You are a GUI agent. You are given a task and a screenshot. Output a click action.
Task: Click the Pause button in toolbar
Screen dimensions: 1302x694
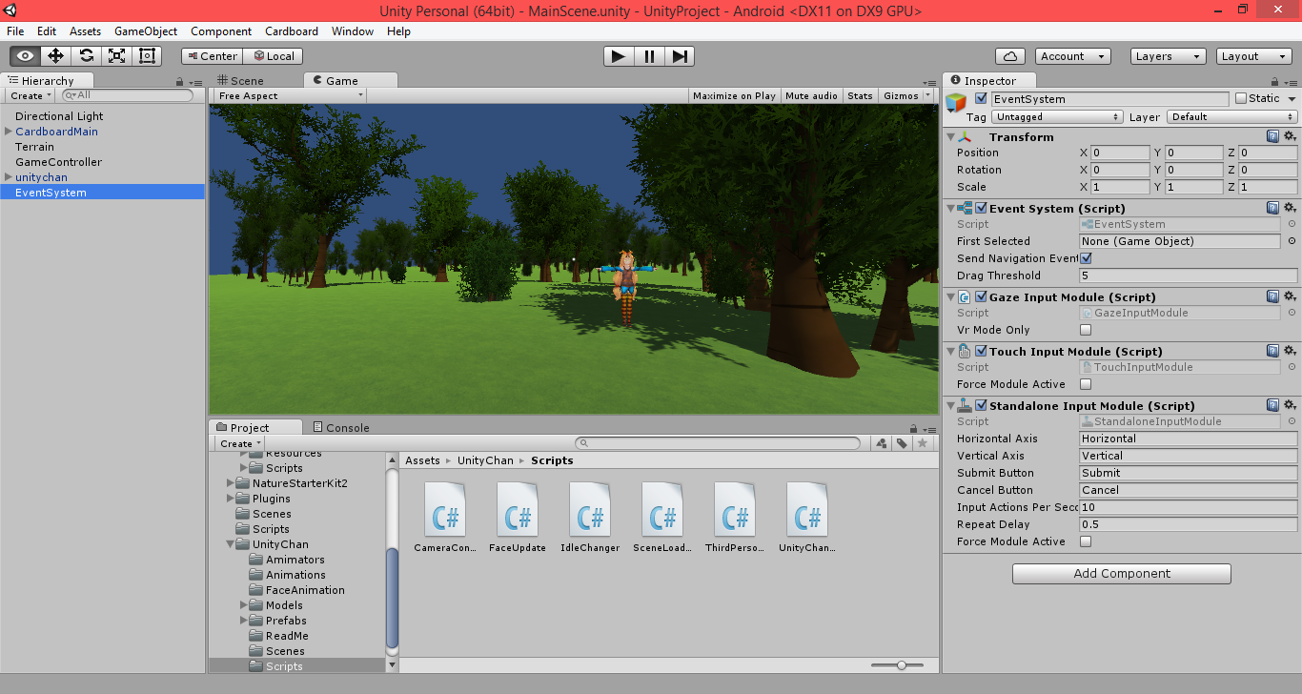[649, 56]
